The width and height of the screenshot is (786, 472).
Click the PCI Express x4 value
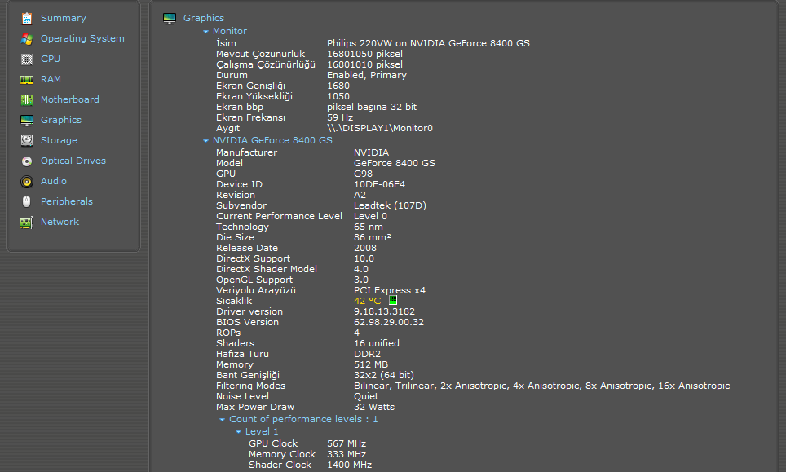(x=390, y=290)
